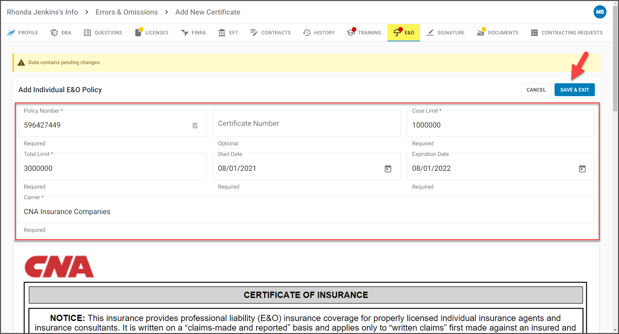
Task: Click the CNA logo in certificate preview
Action: click(59, 267)
